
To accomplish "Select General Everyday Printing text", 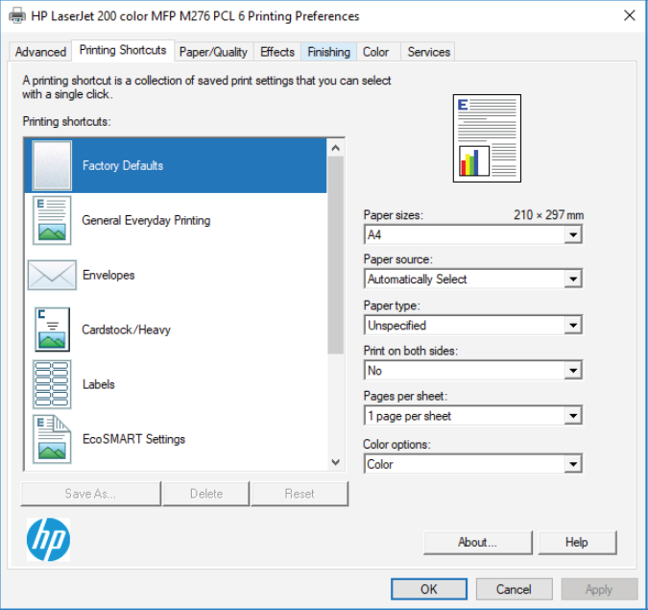I will 146,220.
